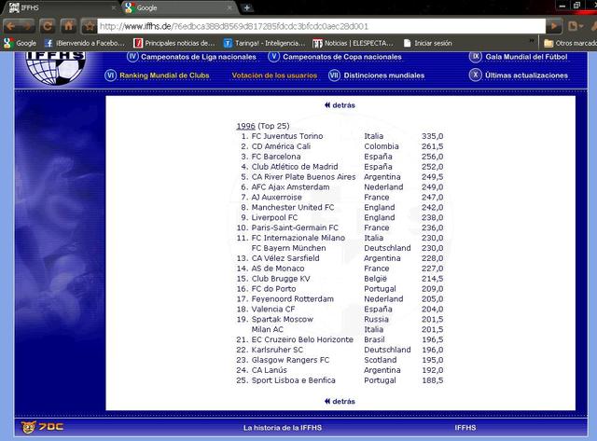Click CD América Cali entry
Image resolution: width=597 pixels, height=441 pixels.
click(x=281, y=146)
